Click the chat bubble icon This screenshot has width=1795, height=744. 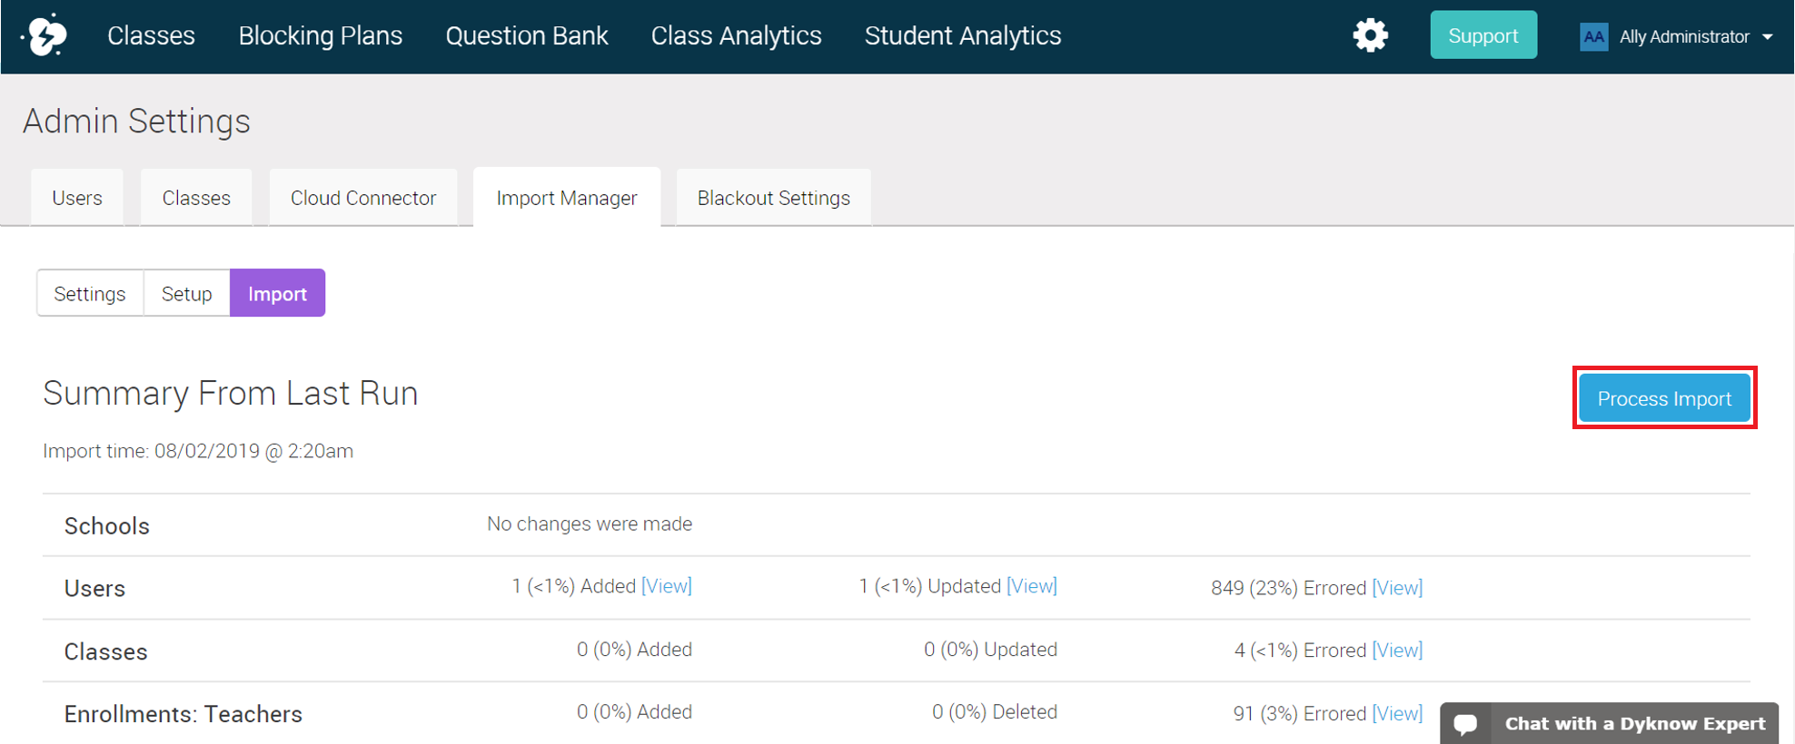click(x=1465, y=724)
